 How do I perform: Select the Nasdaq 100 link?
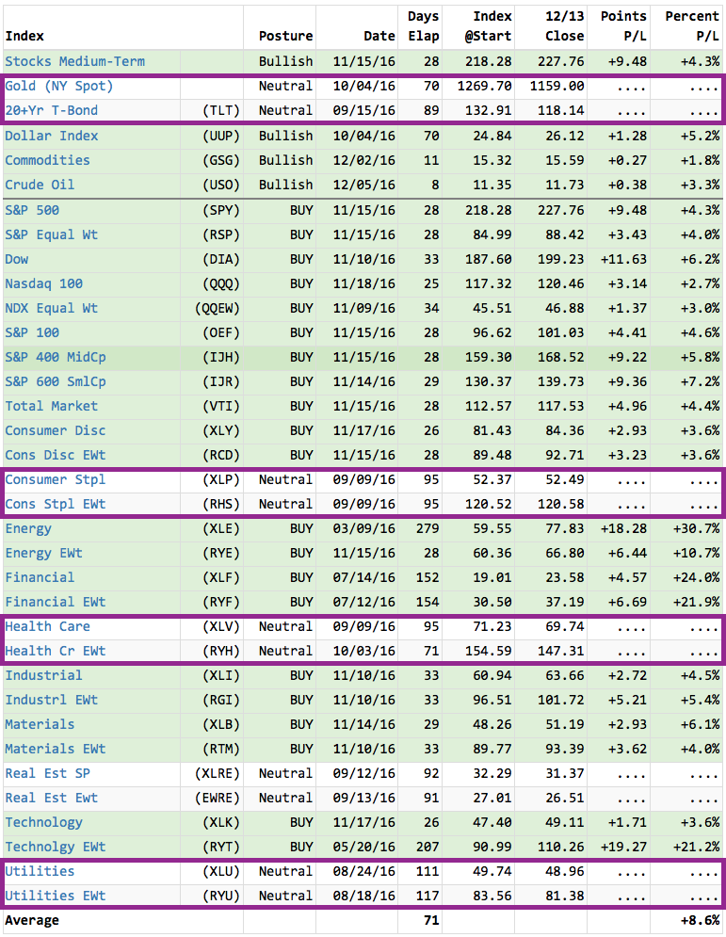(43, 283)
